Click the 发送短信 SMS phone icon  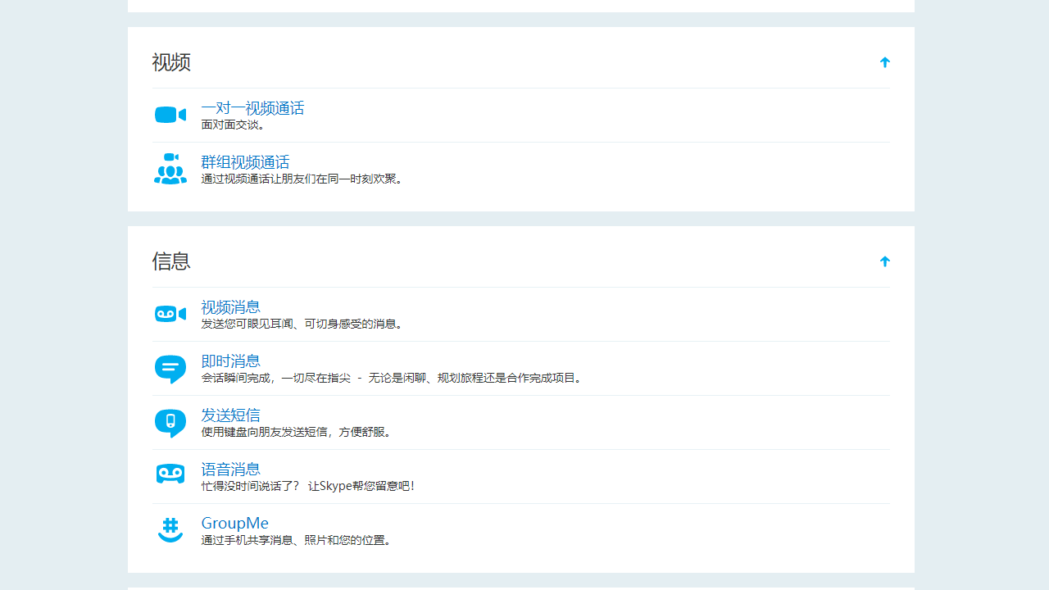(170, 422)
